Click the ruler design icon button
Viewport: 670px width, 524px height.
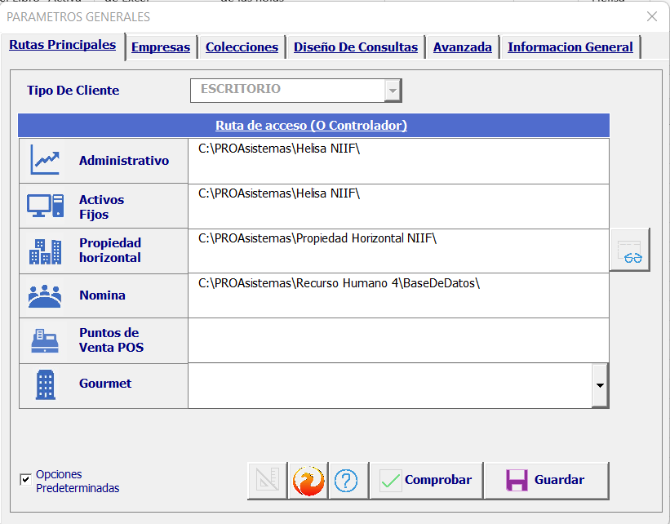(x=268, y=481)
